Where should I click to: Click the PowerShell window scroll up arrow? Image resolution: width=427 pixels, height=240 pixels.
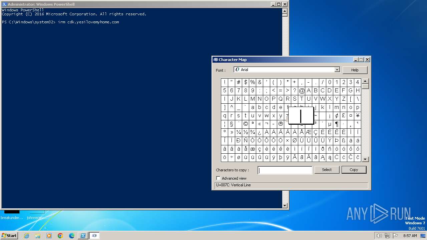pos(285,10)
